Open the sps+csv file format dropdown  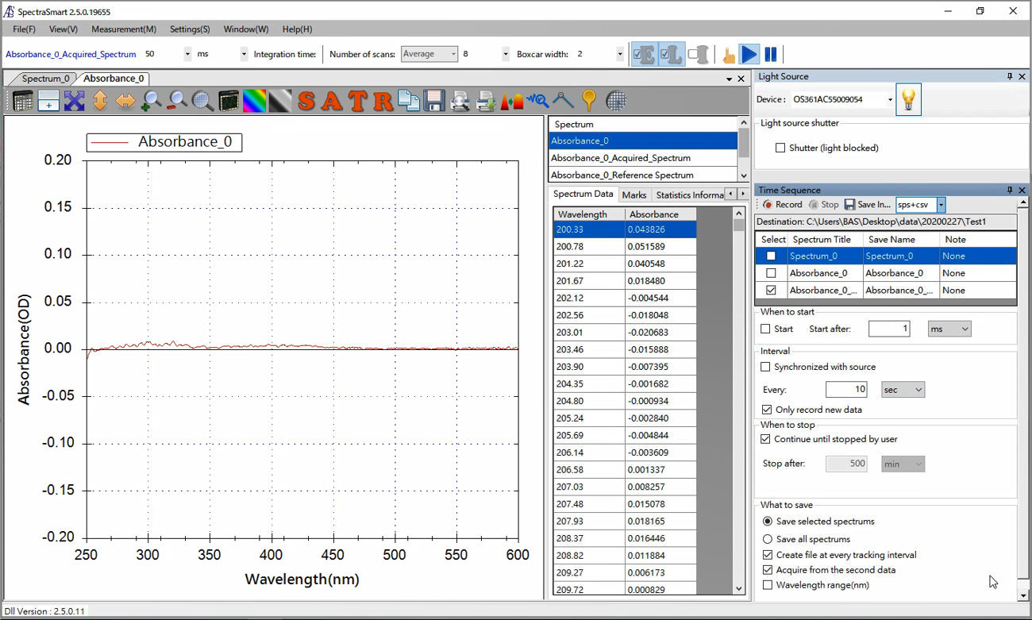pyautogui.click(x=941, y=204)
